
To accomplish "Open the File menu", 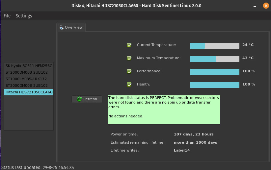I will coord(7,16).
